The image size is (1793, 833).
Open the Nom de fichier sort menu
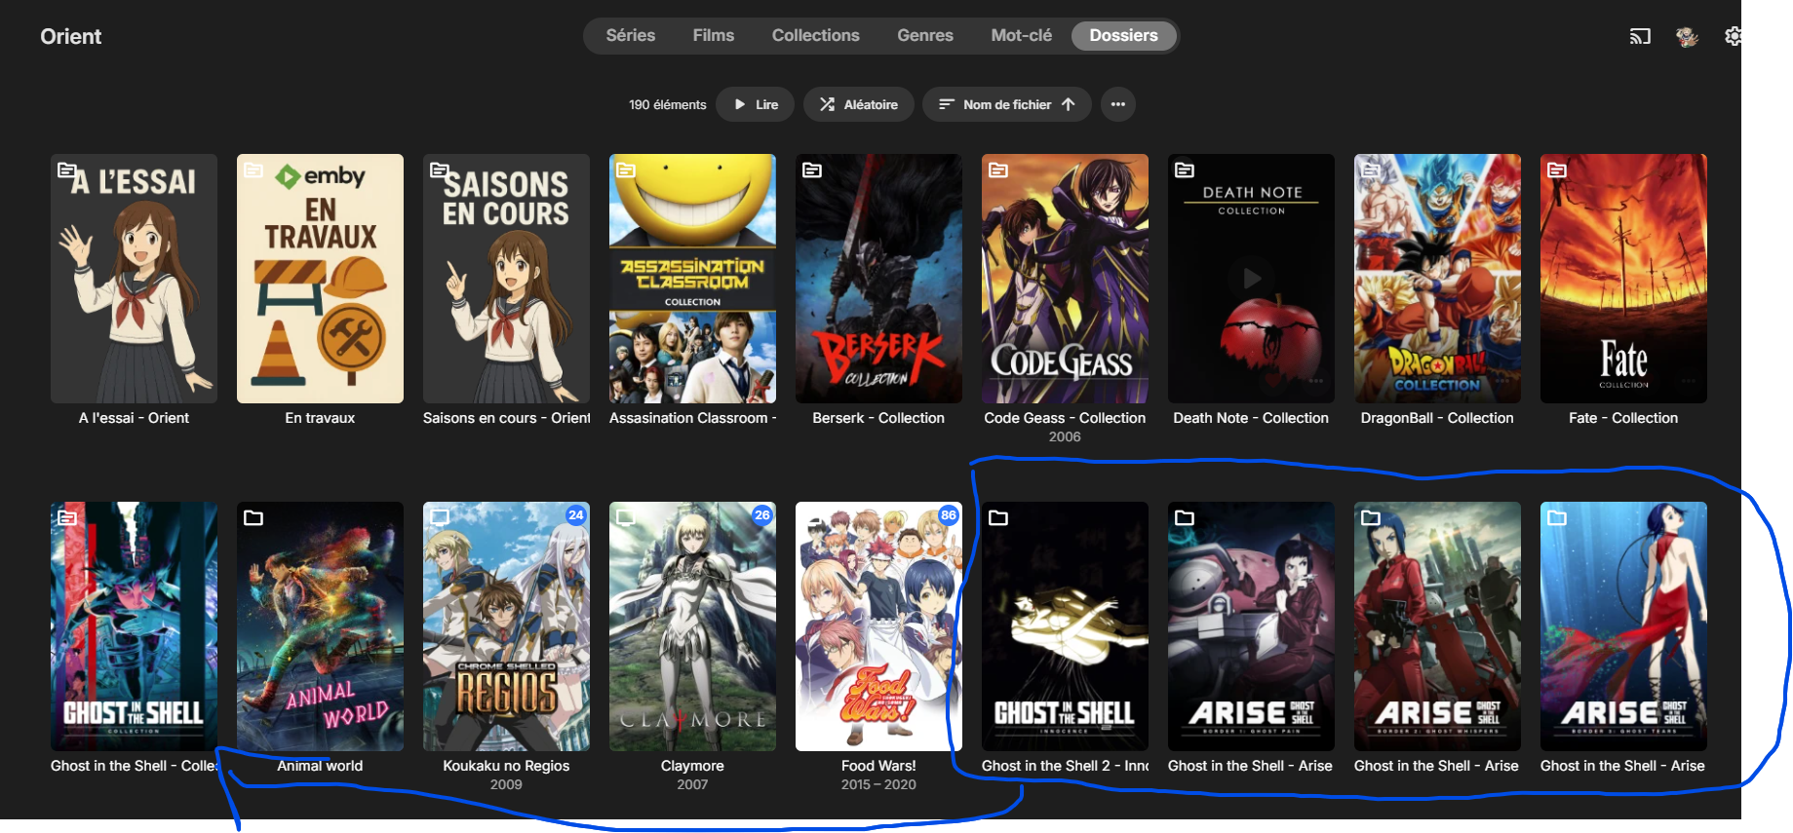point(1006,104)
